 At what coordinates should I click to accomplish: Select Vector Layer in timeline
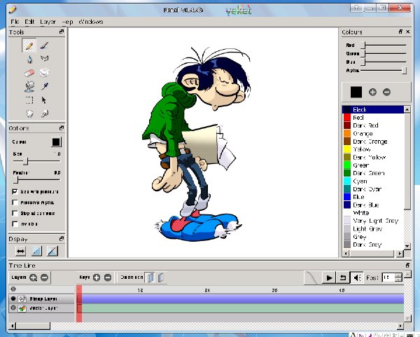[43, 308]
